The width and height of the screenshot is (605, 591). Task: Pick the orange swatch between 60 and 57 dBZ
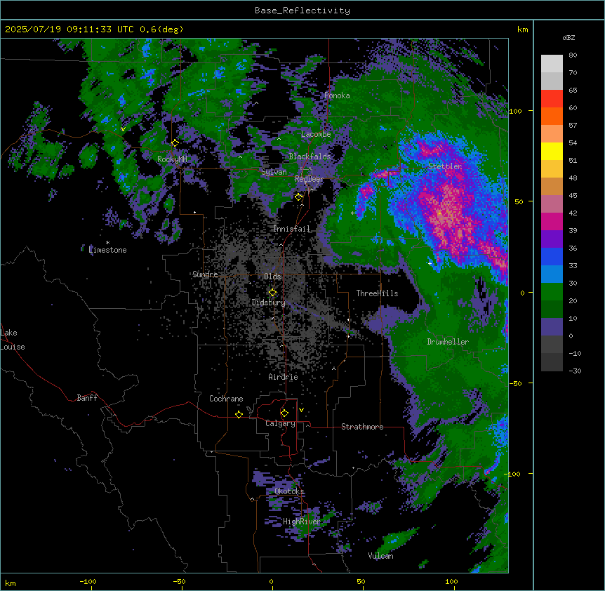(552, 116)
